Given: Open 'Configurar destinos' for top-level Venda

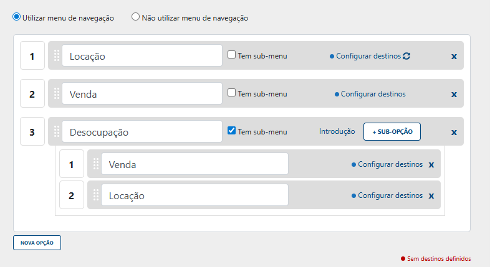Looking at the screenshot, I should 373,94.
